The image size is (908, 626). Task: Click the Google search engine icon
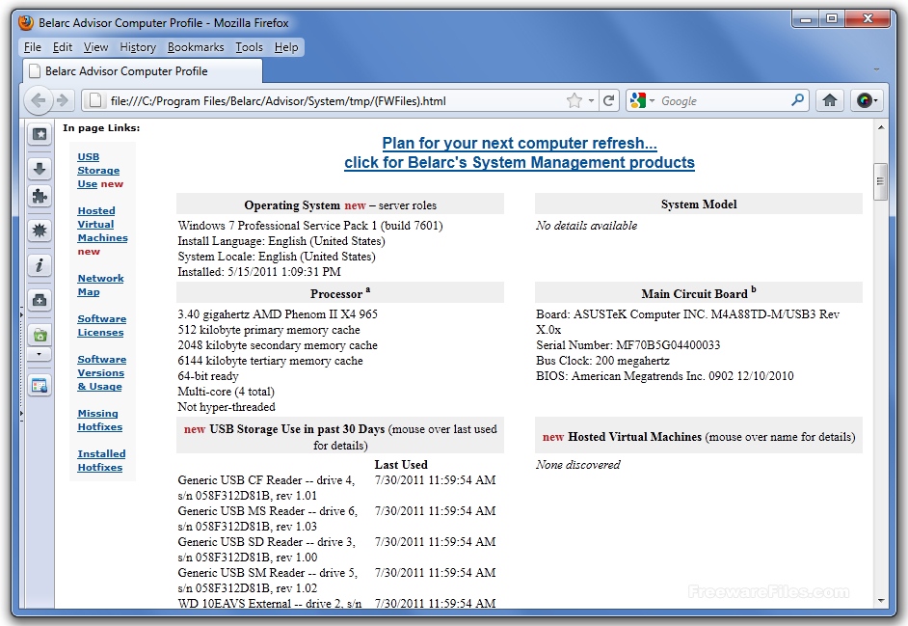(637, 101)
